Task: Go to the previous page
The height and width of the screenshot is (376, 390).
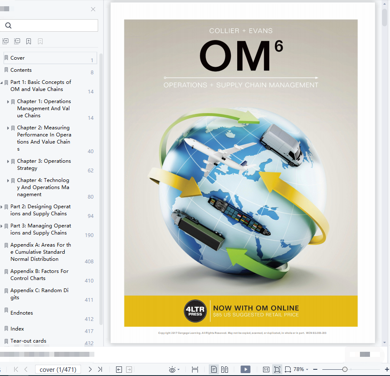Action: [26, 370]
